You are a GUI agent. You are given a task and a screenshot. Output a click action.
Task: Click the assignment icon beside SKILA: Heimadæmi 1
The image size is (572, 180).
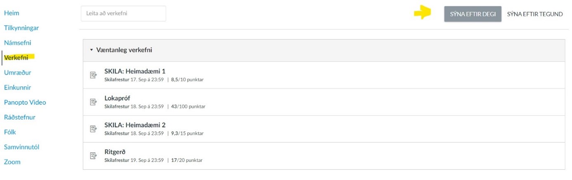pos(94,75)
